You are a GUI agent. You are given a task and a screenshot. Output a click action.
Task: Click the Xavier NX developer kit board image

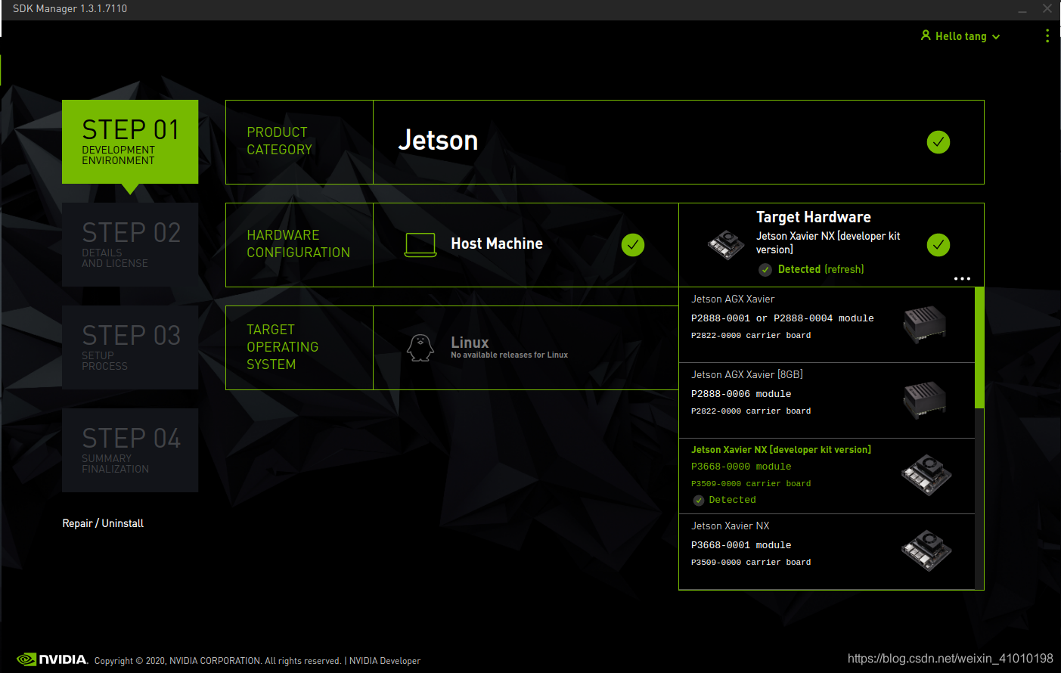(926, 475)
